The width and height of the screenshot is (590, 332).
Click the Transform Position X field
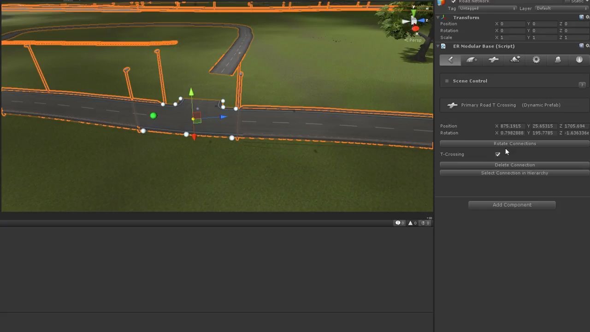[513, 24]
